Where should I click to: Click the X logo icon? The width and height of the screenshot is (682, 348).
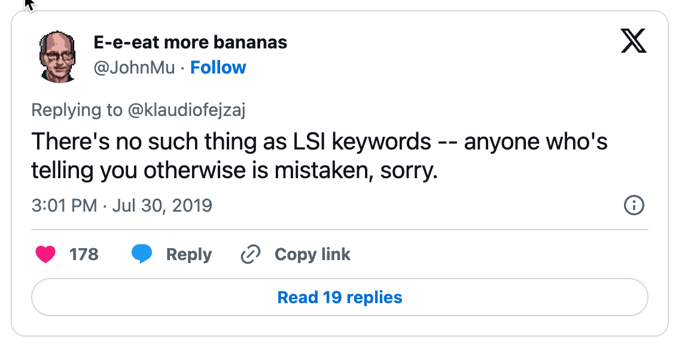(634, 42)
